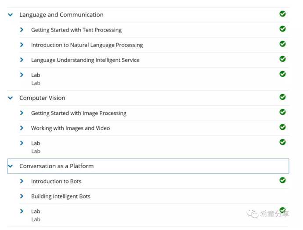Collapse the Conversation as a Platform section
The height and width of the screenshot is (230, 303).
[x=11, y=166]
